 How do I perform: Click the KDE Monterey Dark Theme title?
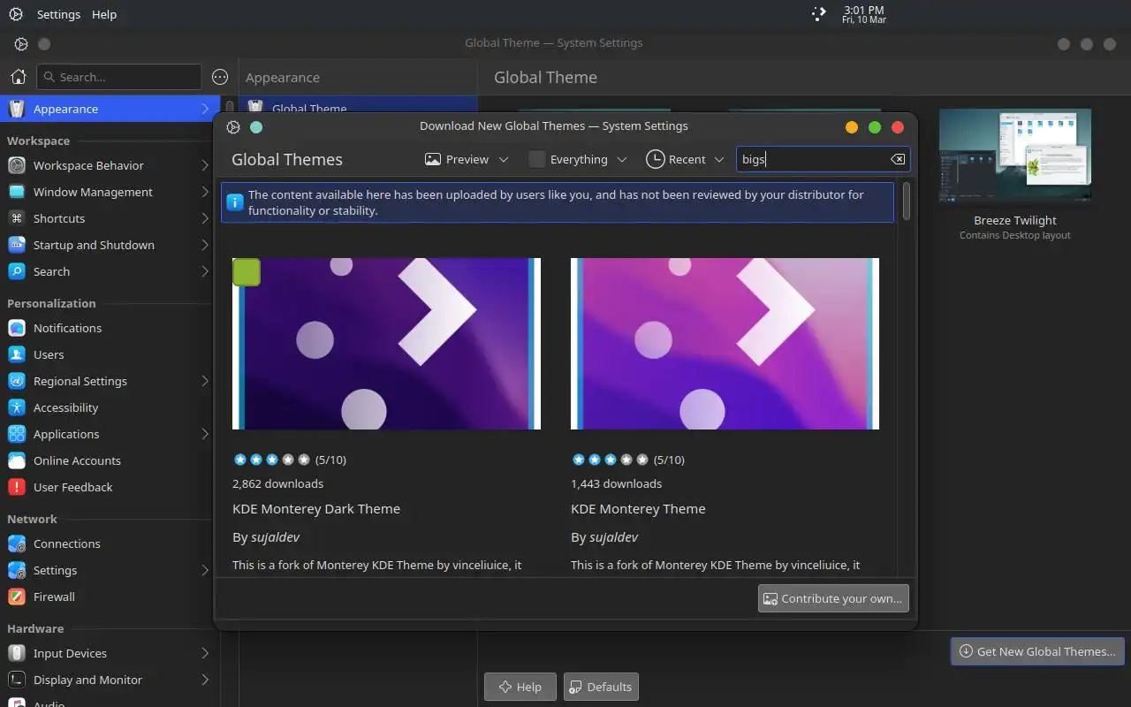click(316, 509)
